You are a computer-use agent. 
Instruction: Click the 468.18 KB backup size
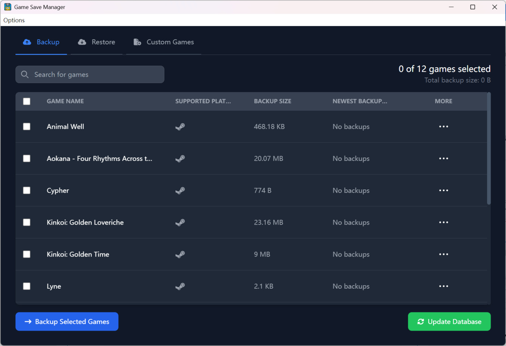pos(270,127)
